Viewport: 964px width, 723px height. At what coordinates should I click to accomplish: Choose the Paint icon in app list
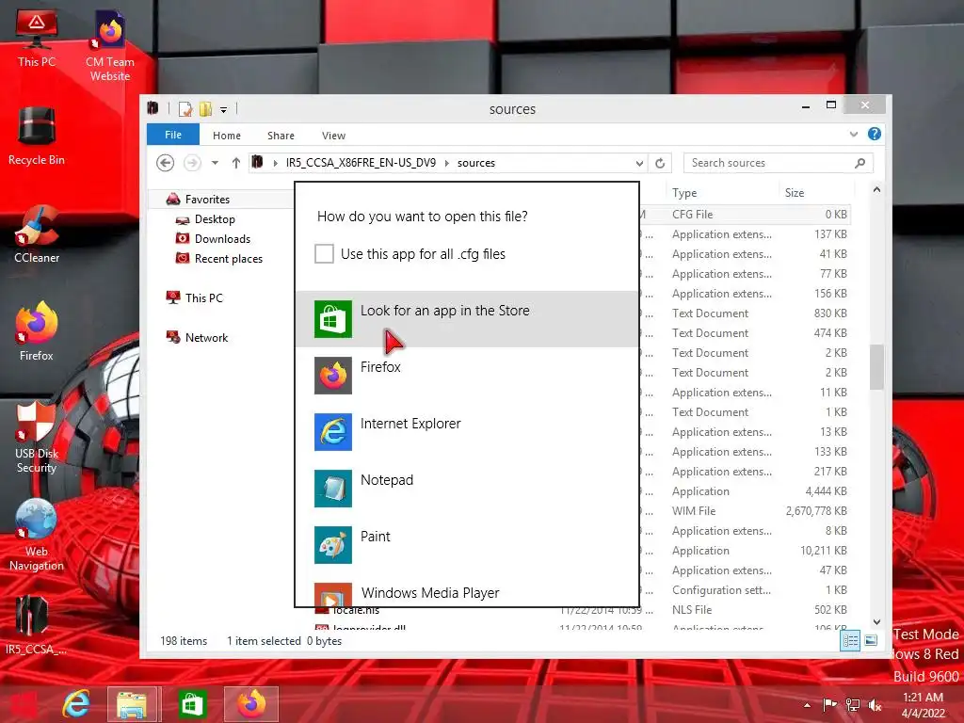click(x=332, y=545)
